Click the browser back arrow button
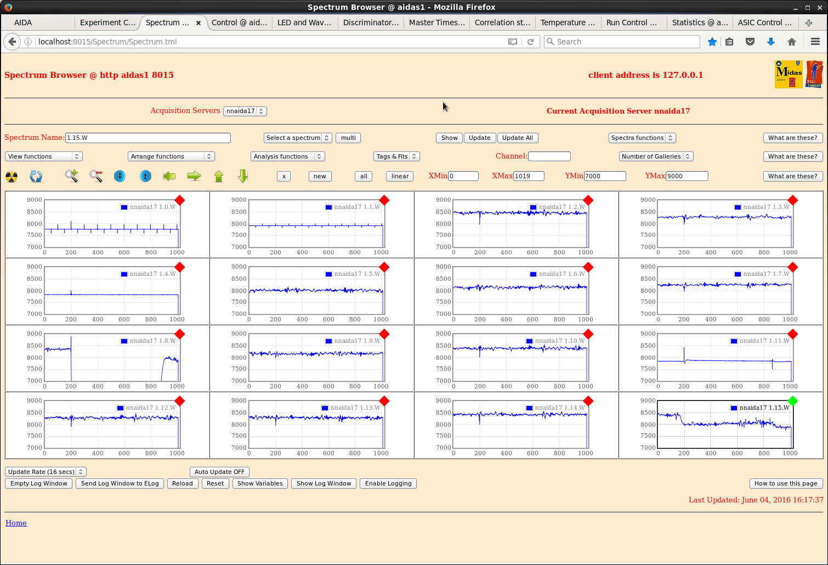828x565 pixels. coord(12,42)
